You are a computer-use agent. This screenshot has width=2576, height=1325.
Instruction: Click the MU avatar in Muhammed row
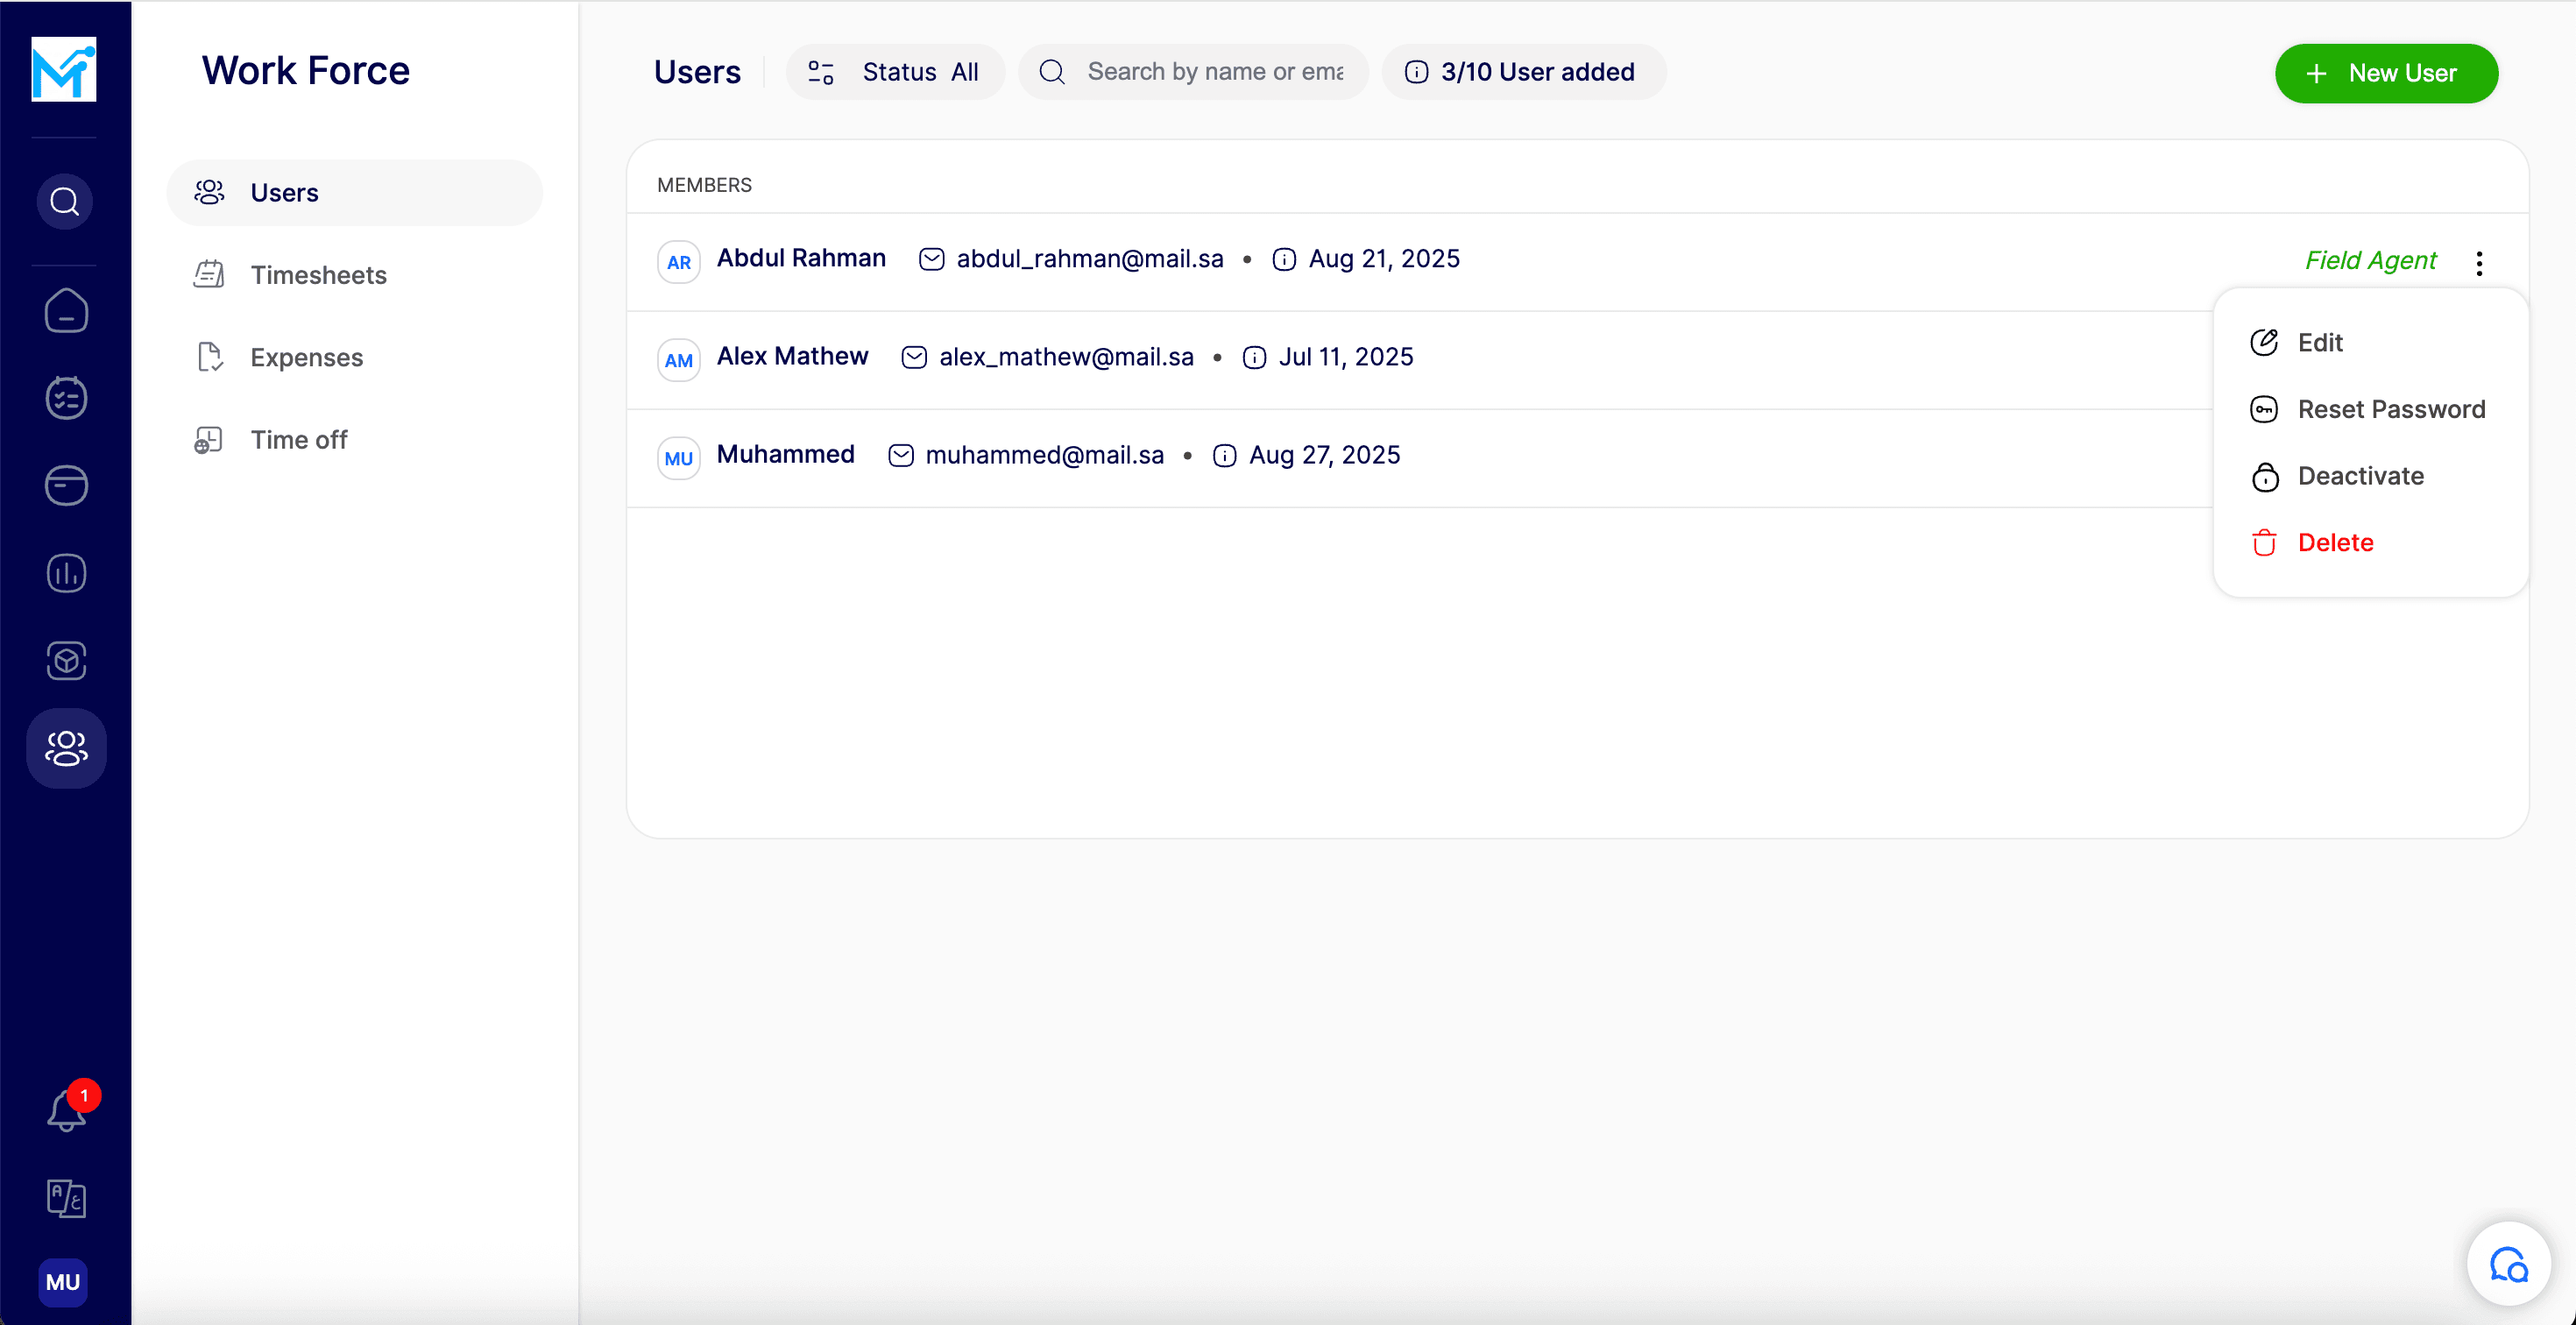coord(679,458)
